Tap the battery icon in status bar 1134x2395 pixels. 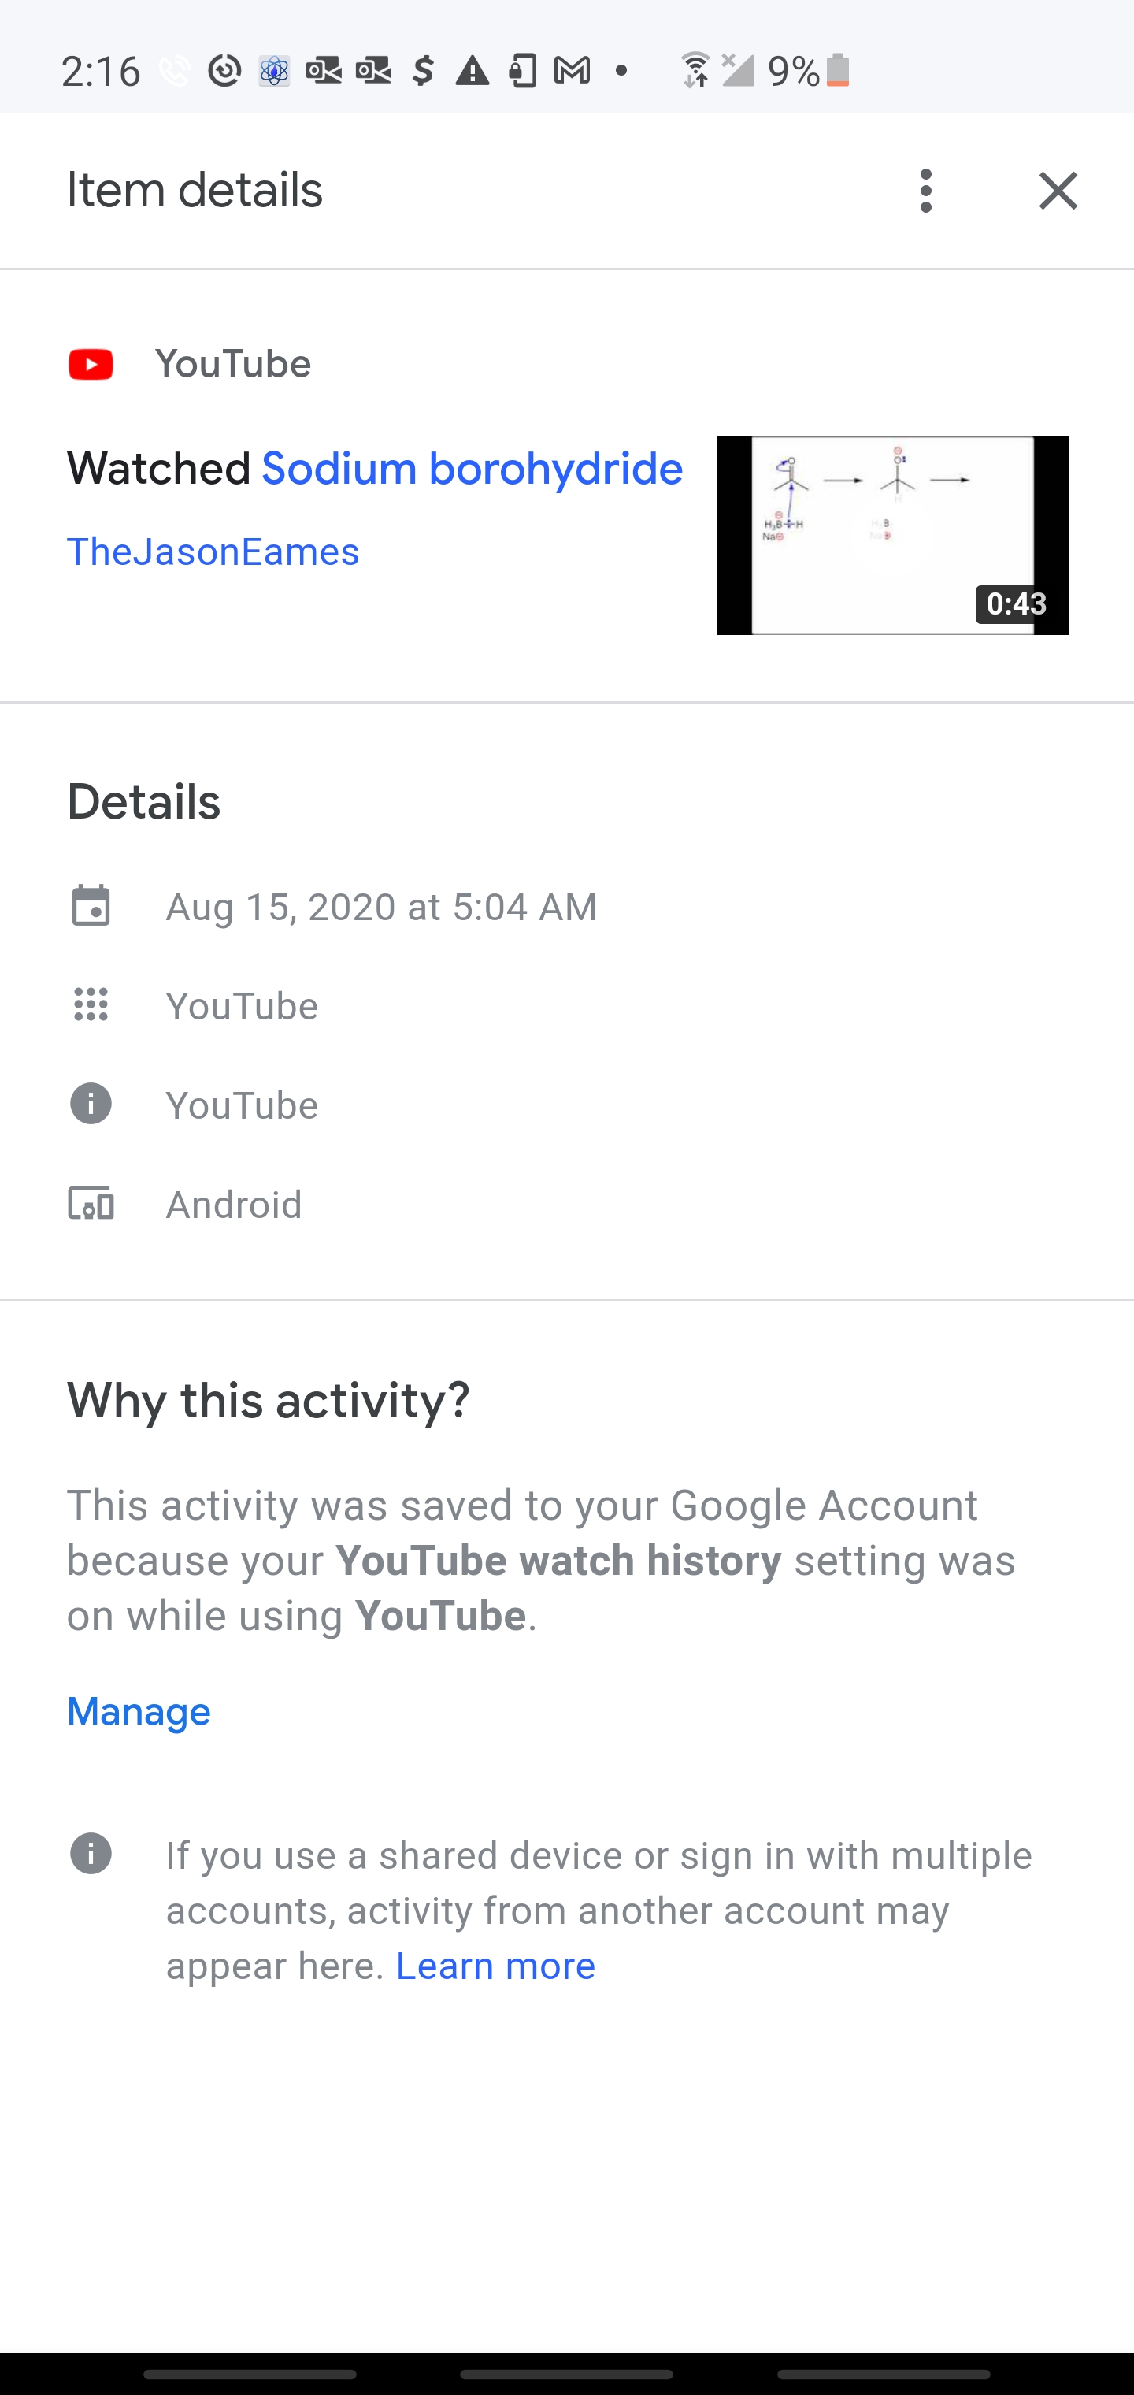coord(837,70)
